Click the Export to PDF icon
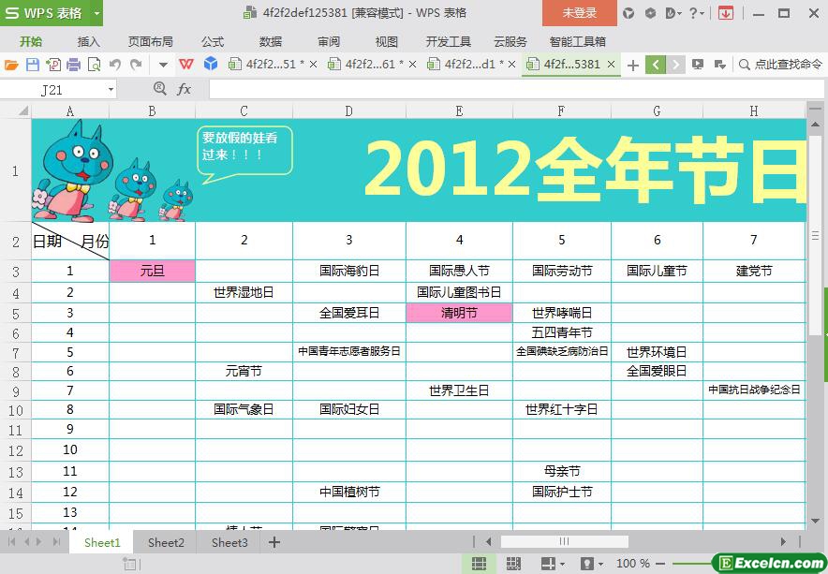Image resolution: width=828 pixels, height=574 pixels. tap(53, 65)
